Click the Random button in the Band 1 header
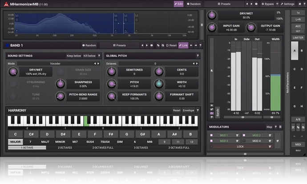 pyautogui.click(x=89, y=45)
